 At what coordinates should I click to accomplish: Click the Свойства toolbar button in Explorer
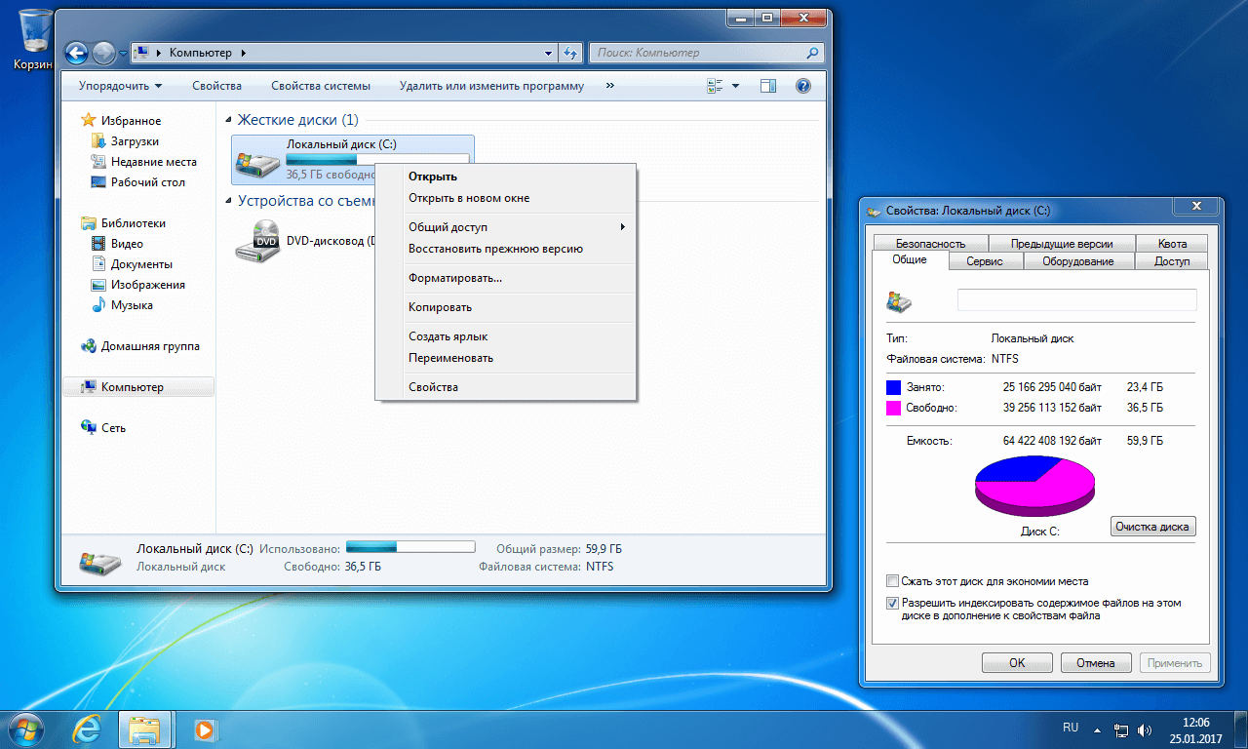217,86
